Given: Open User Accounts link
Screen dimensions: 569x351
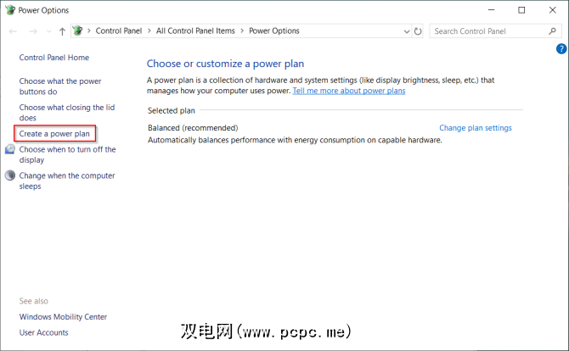Looking at the screenshot, I should pos(43,332).
